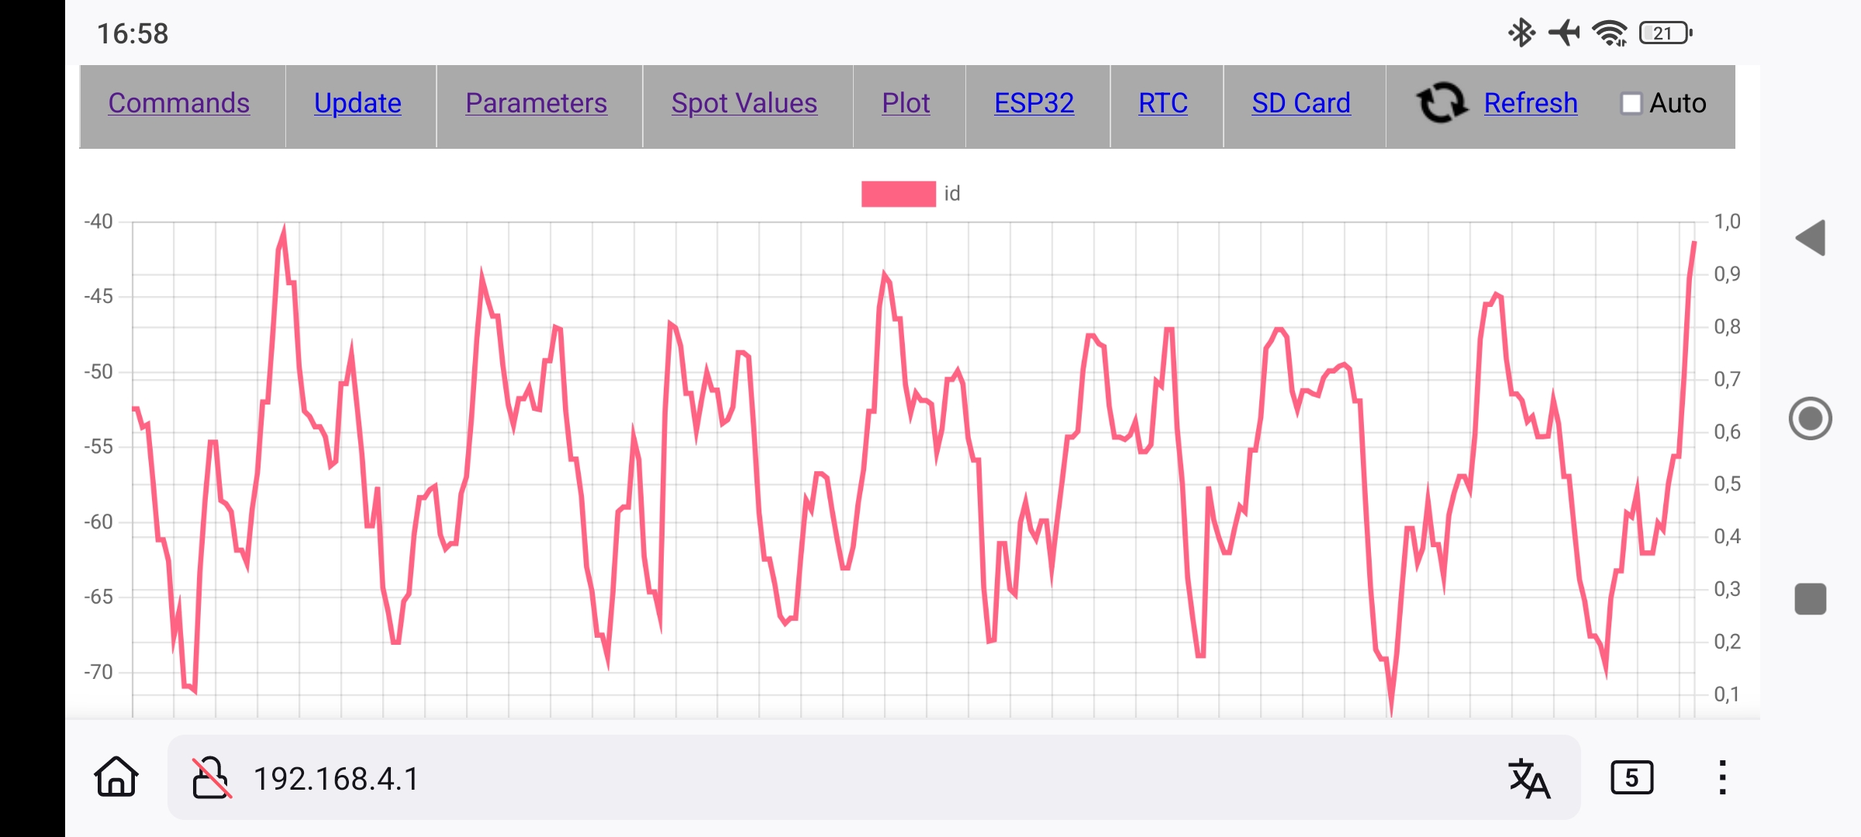
Task: Tap the Android circular home button
Action: [1811, 419]
